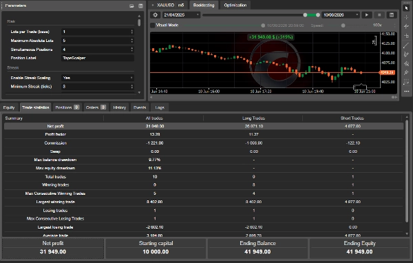Select the pencil shapes tool in right toolbar
The image size is (413, 263).
point(406,54)
